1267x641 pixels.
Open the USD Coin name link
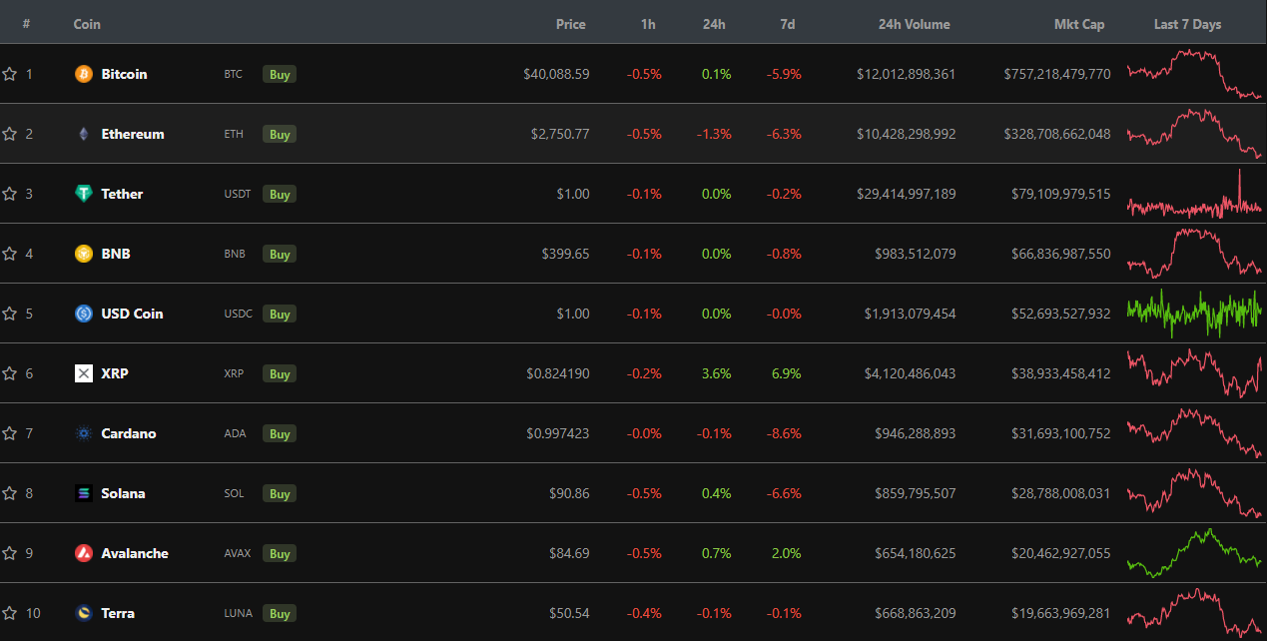[132, 314]
